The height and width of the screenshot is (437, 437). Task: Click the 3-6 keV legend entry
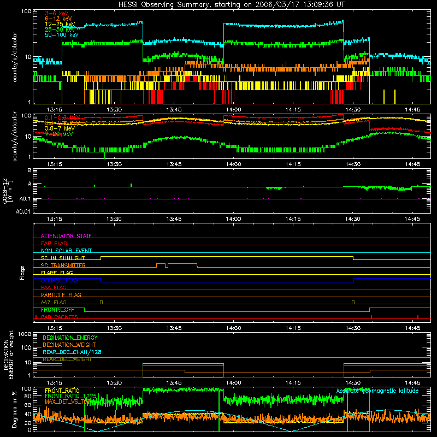tap(56, 13)
